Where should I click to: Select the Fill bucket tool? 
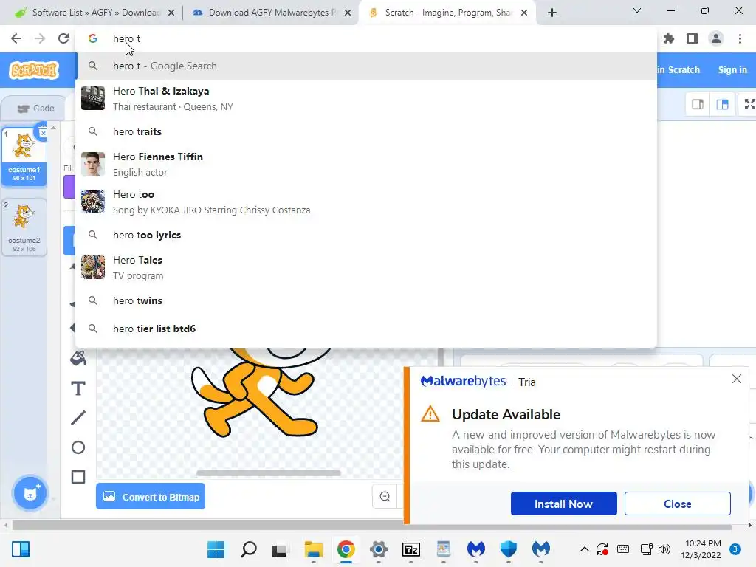(x=78, y=358)
